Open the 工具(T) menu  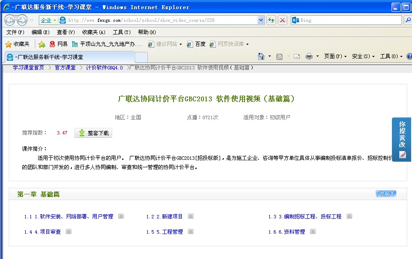point(121,32)
